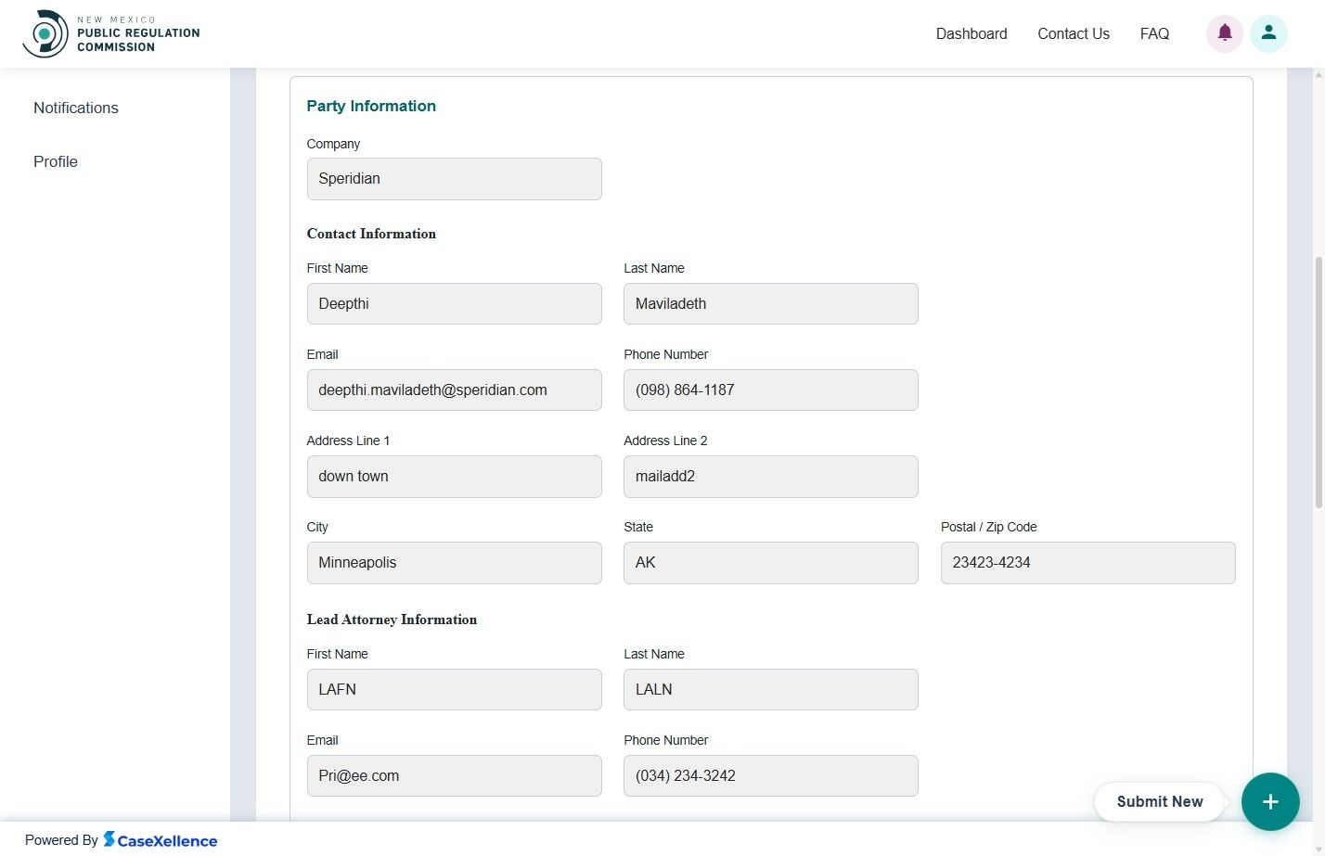Image resolution: width=1325 pixels, height=856 pixels.
Task: Open the FAQ page
Action: pyautogui.click(x=1153, y=33)
